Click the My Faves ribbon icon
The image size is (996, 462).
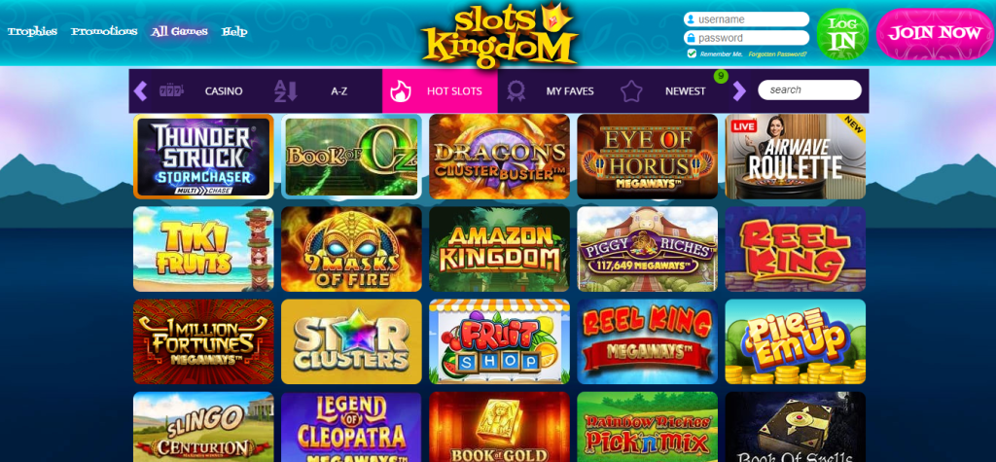516,91
